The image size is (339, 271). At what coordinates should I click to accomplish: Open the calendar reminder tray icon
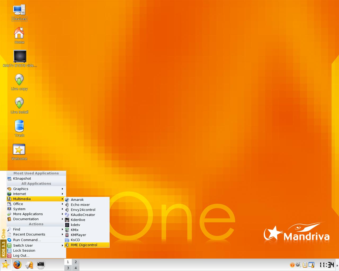[311, 265]
